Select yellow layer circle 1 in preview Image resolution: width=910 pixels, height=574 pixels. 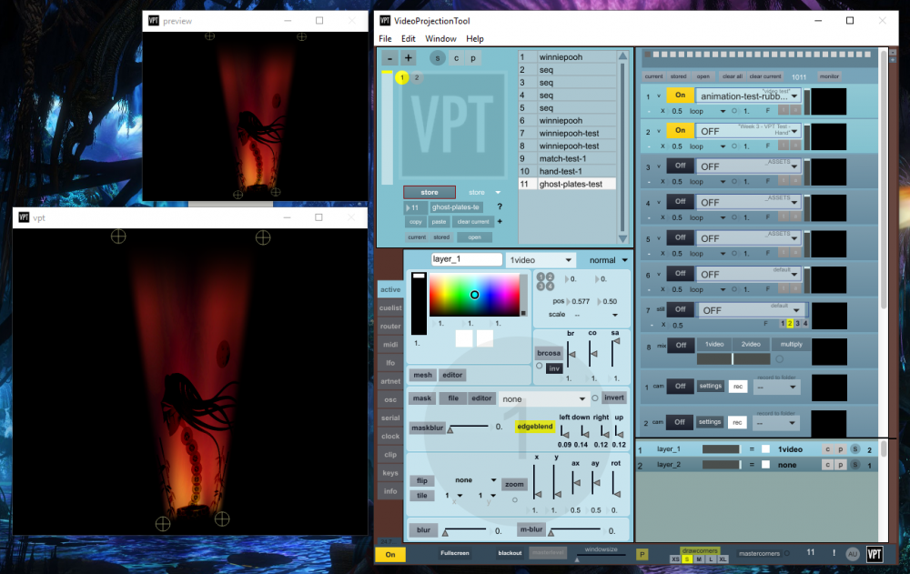(x=401, y=78)
